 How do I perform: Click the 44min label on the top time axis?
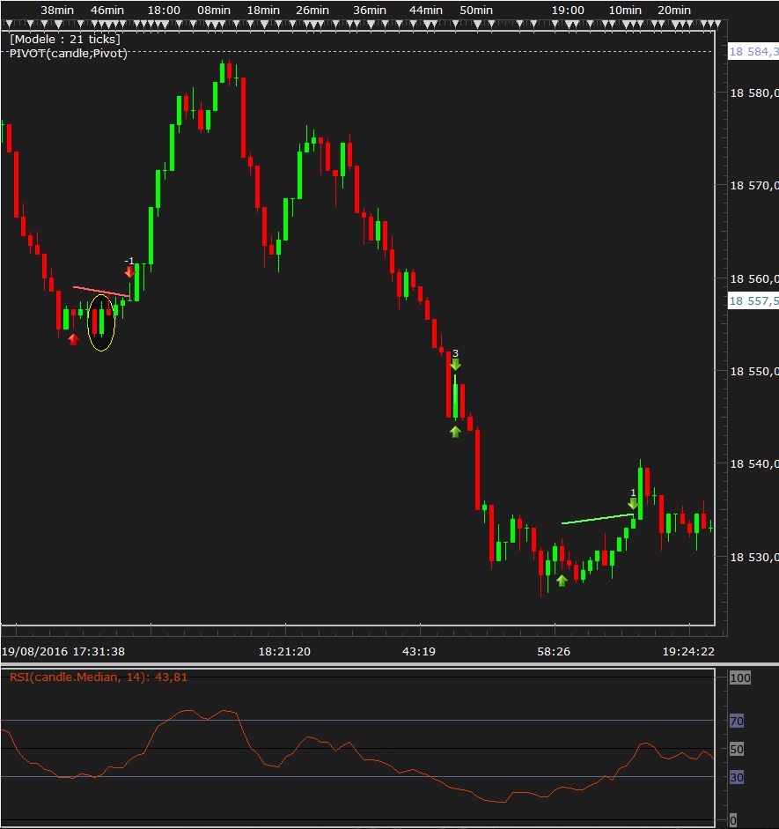pos(426,10)
